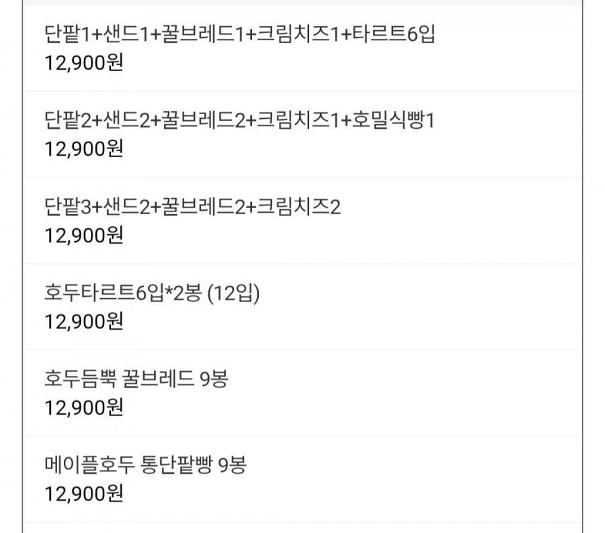This screenshot has height=533, width=605.
Task: Tap the price under 단팥3+샌드2 combo
Action: tap(83, 236)
